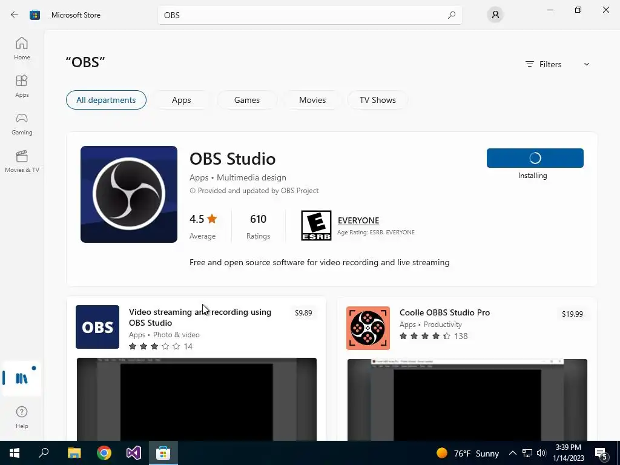Click in the search box containing OBS
Image resolution: width=620 pixels, height=465 pixels.
coord(309,15)
